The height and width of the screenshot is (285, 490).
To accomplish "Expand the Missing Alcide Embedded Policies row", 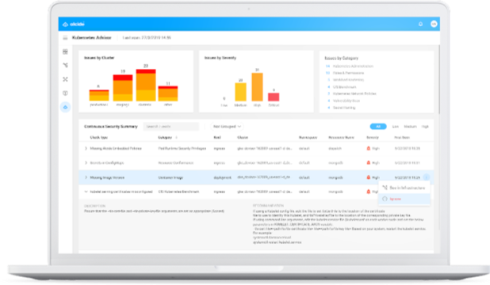I will (x=86, y=148).
